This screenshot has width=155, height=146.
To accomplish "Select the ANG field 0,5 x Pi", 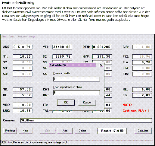I will 23,47.
